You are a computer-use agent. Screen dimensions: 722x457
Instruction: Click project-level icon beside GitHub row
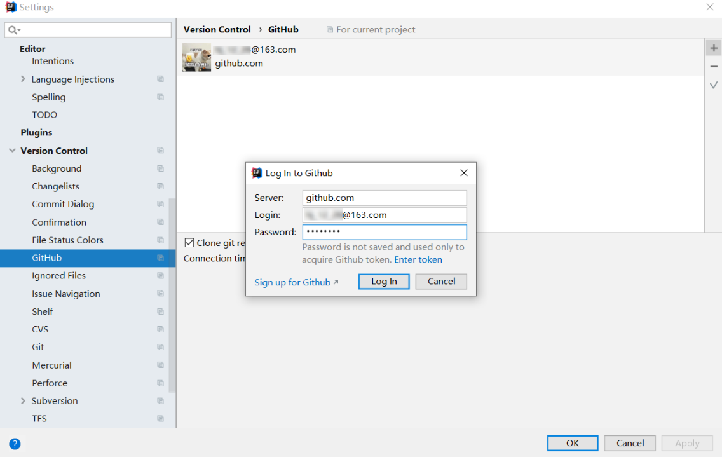160,257
